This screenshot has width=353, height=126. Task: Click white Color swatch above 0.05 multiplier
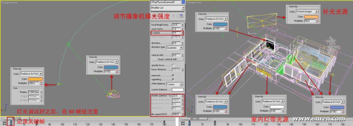click(277, 107)
